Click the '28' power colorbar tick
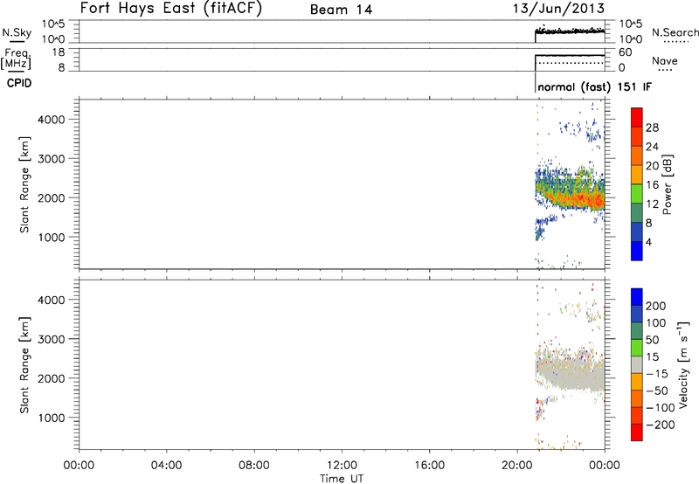Screen dimensions: 699x484 (x=652, y=128)
